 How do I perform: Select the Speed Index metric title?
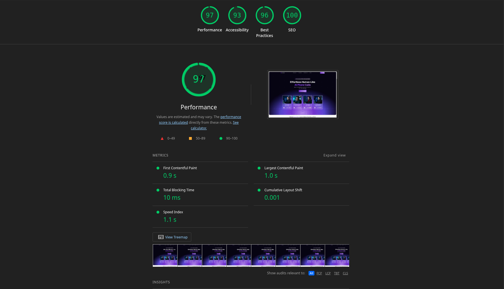[x=173, y=212]
